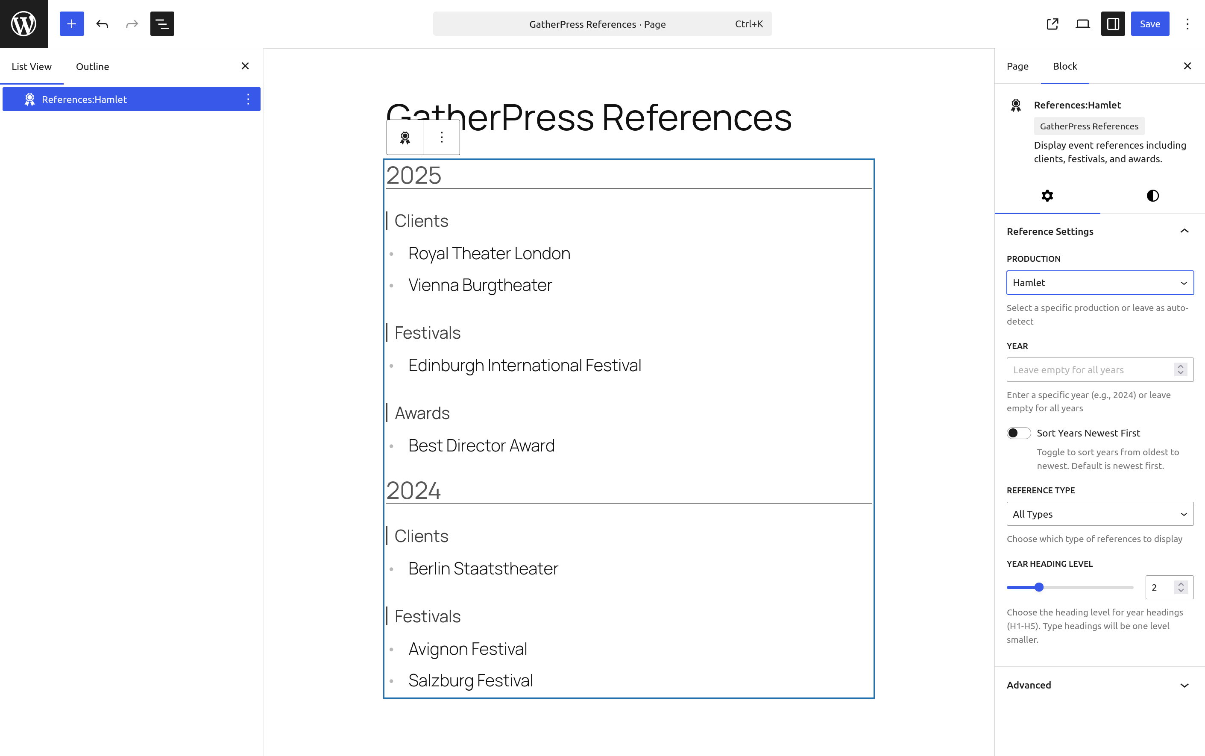Click the Save button
This screenshot has width=1205, height=756.
click(1149, 23)
